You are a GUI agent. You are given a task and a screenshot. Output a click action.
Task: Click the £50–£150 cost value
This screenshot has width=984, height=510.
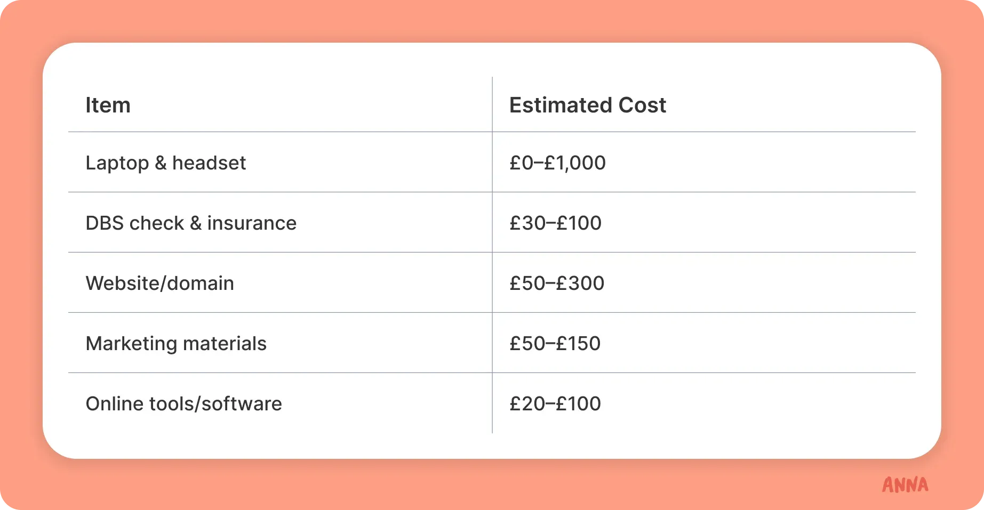[x=555, y=343]
